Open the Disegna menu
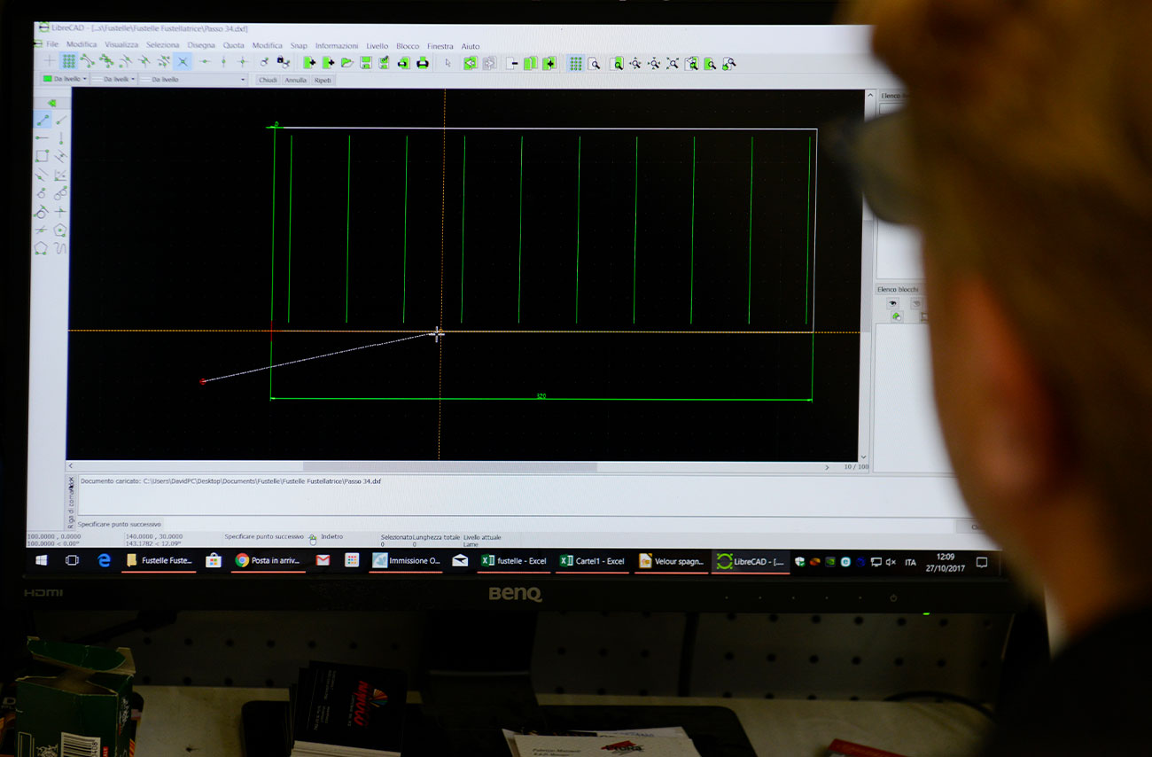 click(201, 45)
